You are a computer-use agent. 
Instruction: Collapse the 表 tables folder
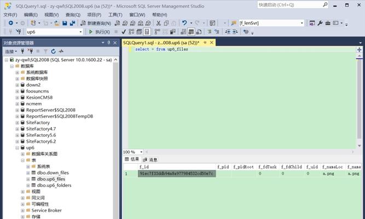pyautogui.click(x=22, y=160)
